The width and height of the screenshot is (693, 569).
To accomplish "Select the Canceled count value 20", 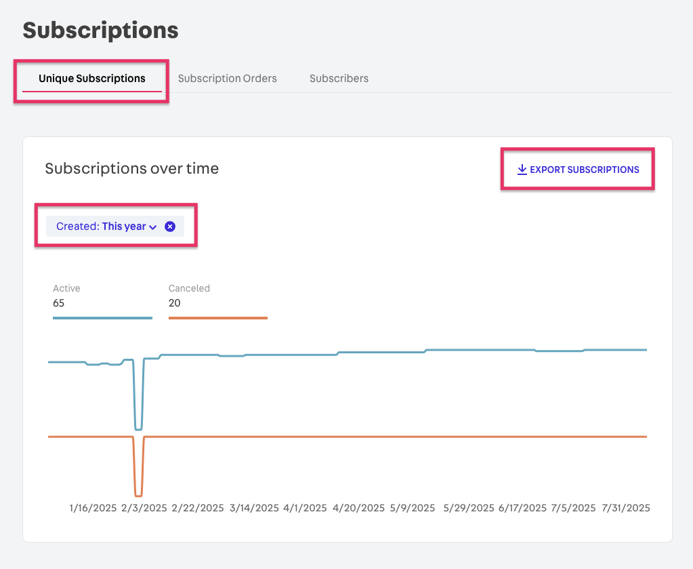I will (175, 303).
